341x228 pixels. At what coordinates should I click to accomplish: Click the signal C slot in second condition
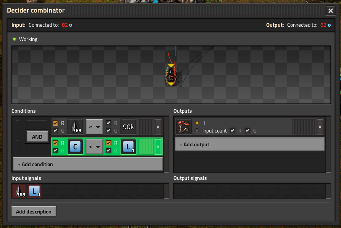[75, 147]
